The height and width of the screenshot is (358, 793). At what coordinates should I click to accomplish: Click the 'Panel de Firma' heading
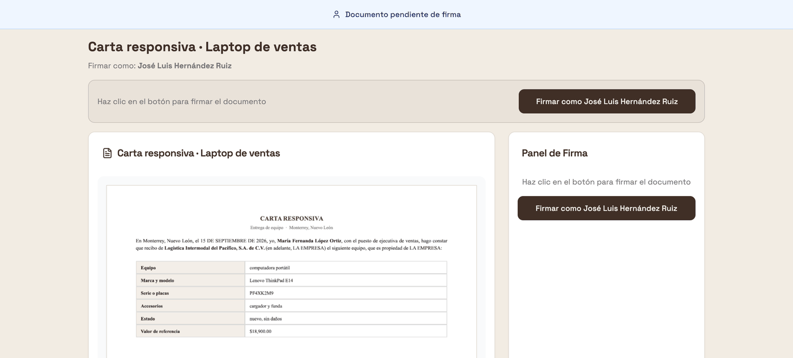click(555, 153)
